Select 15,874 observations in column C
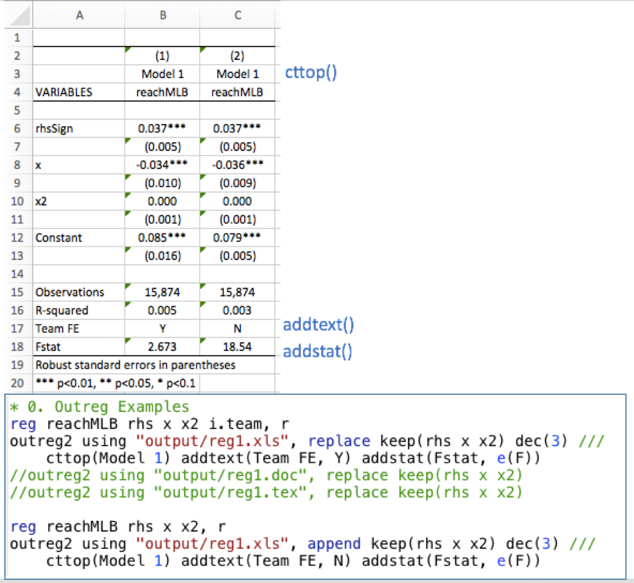634x583 pixels. [238, 292]
